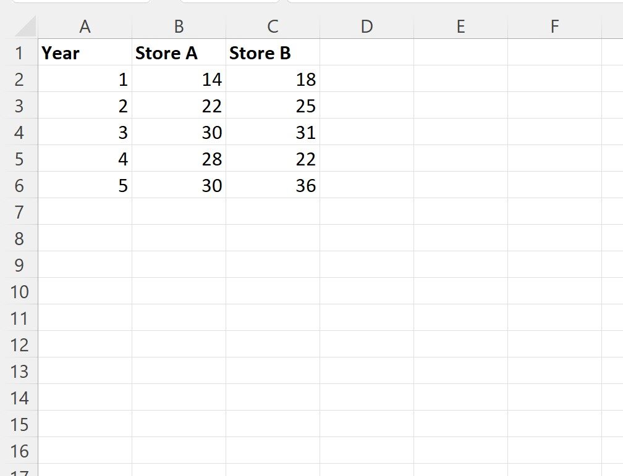Select cell containing value 18
This screenshot has width=623, height=476.
coord(273,79)
